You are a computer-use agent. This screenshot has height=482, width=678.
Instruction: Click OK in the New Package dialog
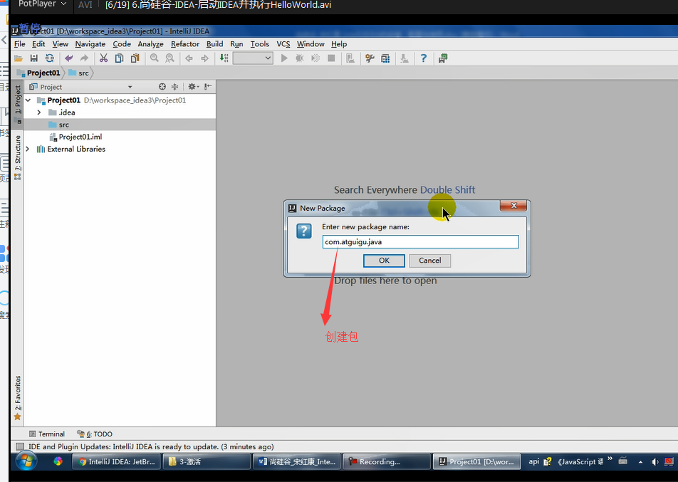[384, 261]
